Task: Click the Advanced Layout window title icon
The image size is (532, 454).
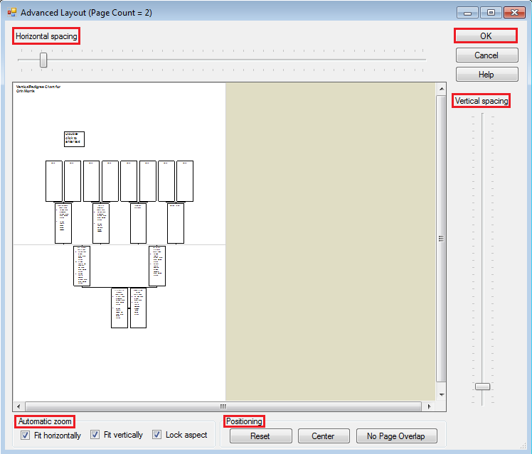Action: [11, 12]
